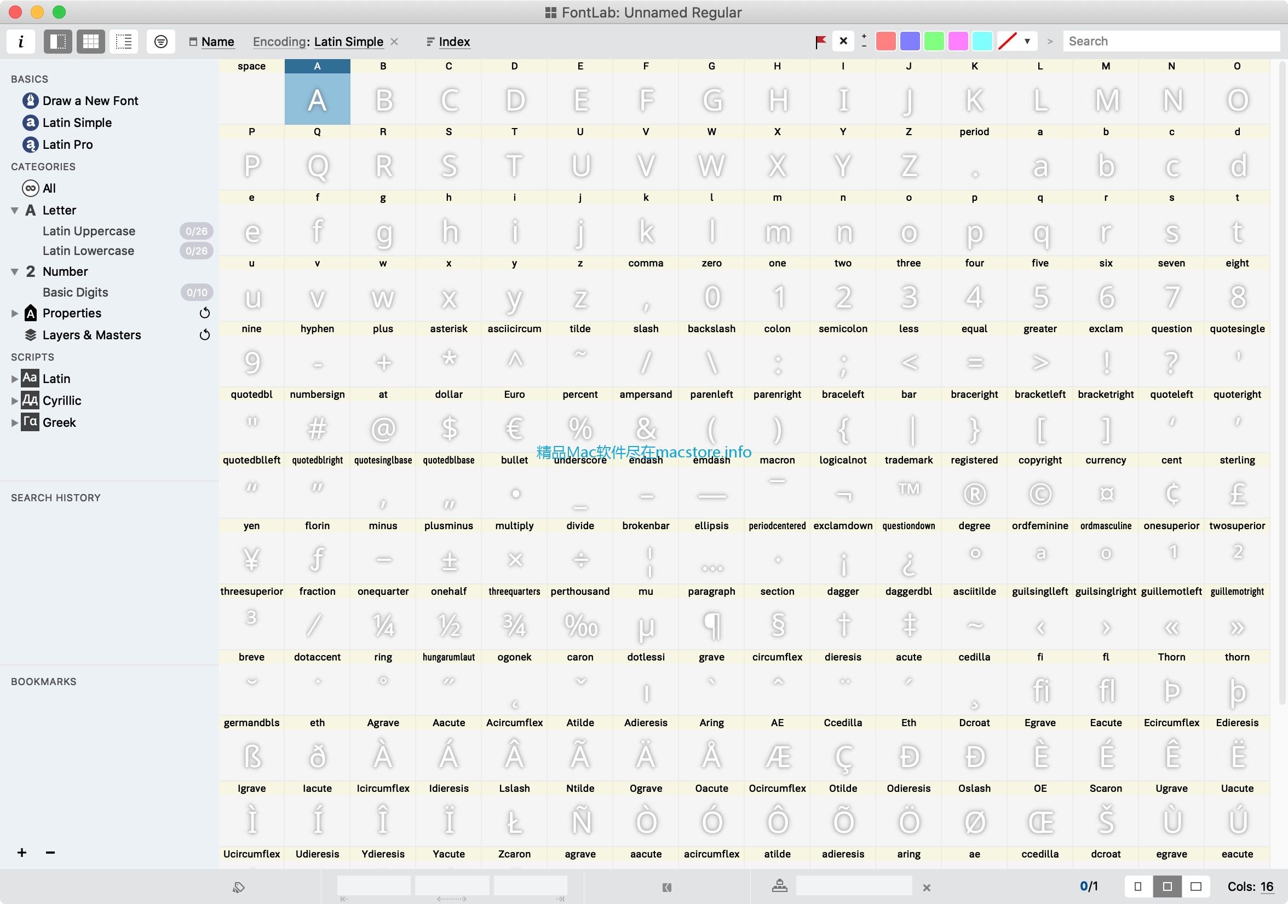Select Latin Pro in Basics
1288x904 pixels.
(x=67, y=144)
